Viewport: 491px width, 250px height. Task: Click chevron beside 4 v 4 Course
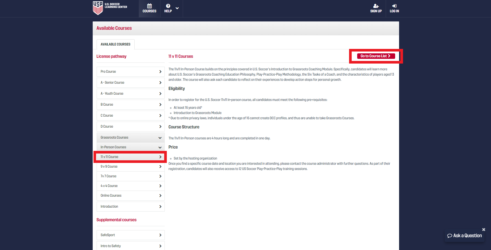[x=160, y=186]
